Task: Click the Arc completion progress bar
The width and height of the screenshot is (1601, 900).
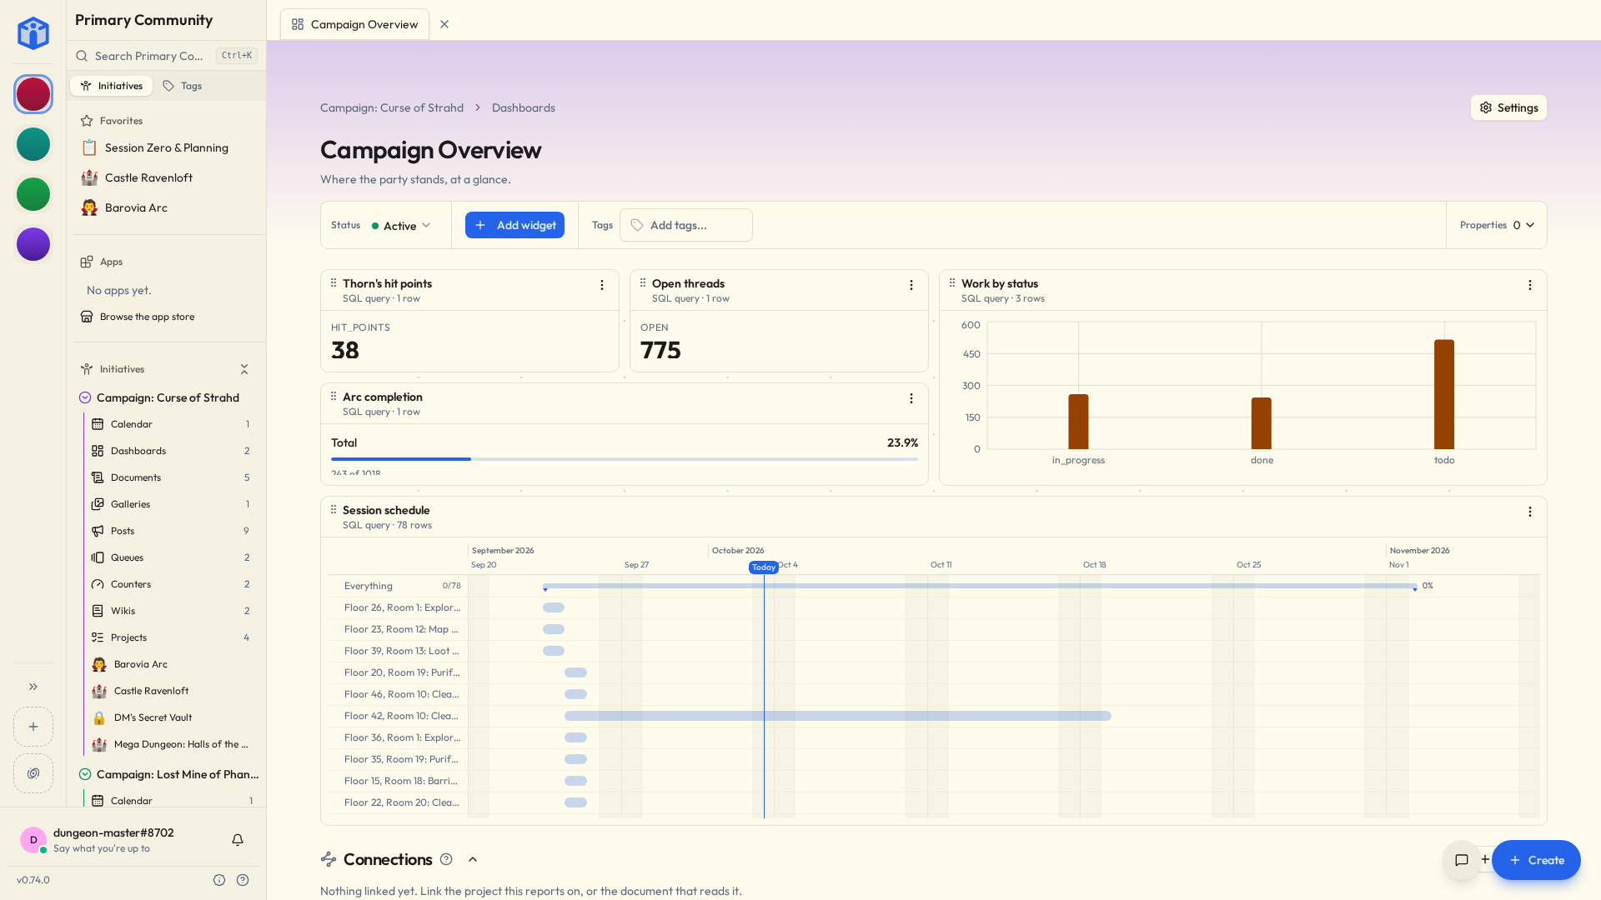Action: coord(624,459)
